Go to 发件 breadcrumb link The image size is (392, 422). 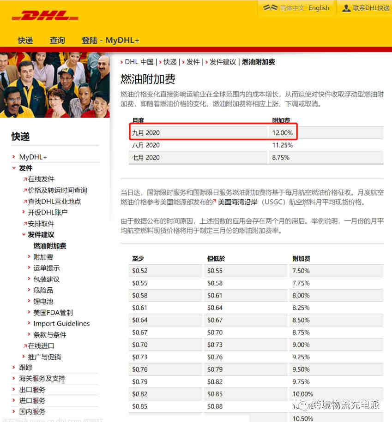point(193,62)
